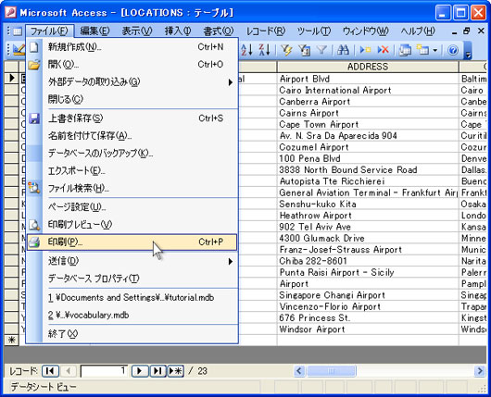Choose 印刷プレビュー(V) menu entry

pyautogui.click(x=132, y=225)
